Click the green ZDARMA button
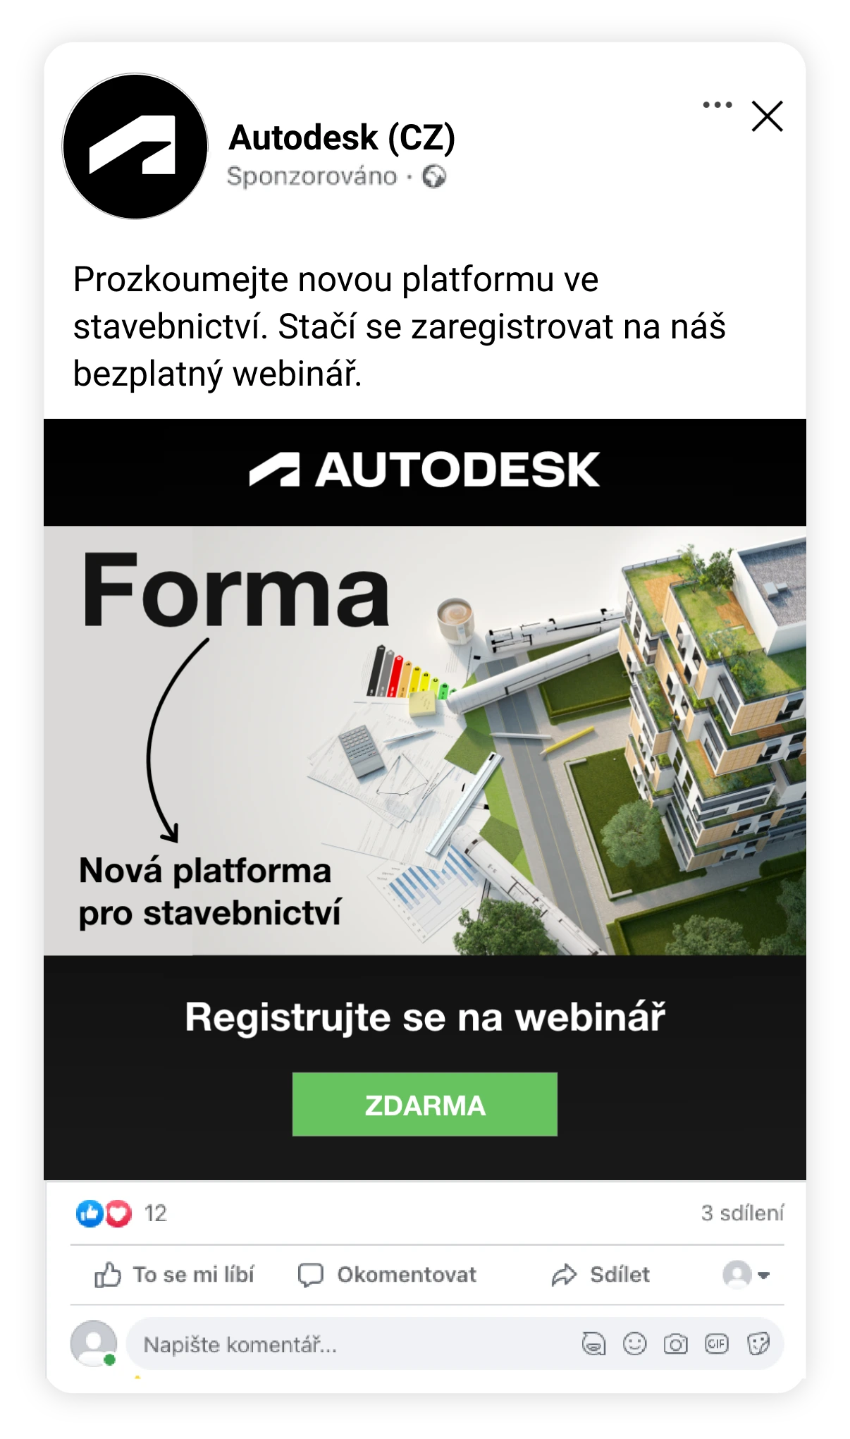The height and width of the screenshot is (1439, 850). point(424,1104)
